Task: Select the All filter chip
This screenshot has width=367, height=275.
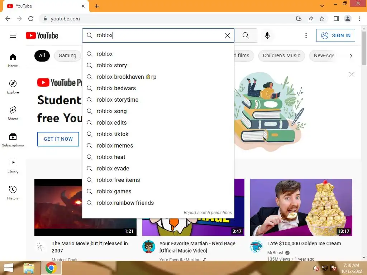Action: [42, 56]
